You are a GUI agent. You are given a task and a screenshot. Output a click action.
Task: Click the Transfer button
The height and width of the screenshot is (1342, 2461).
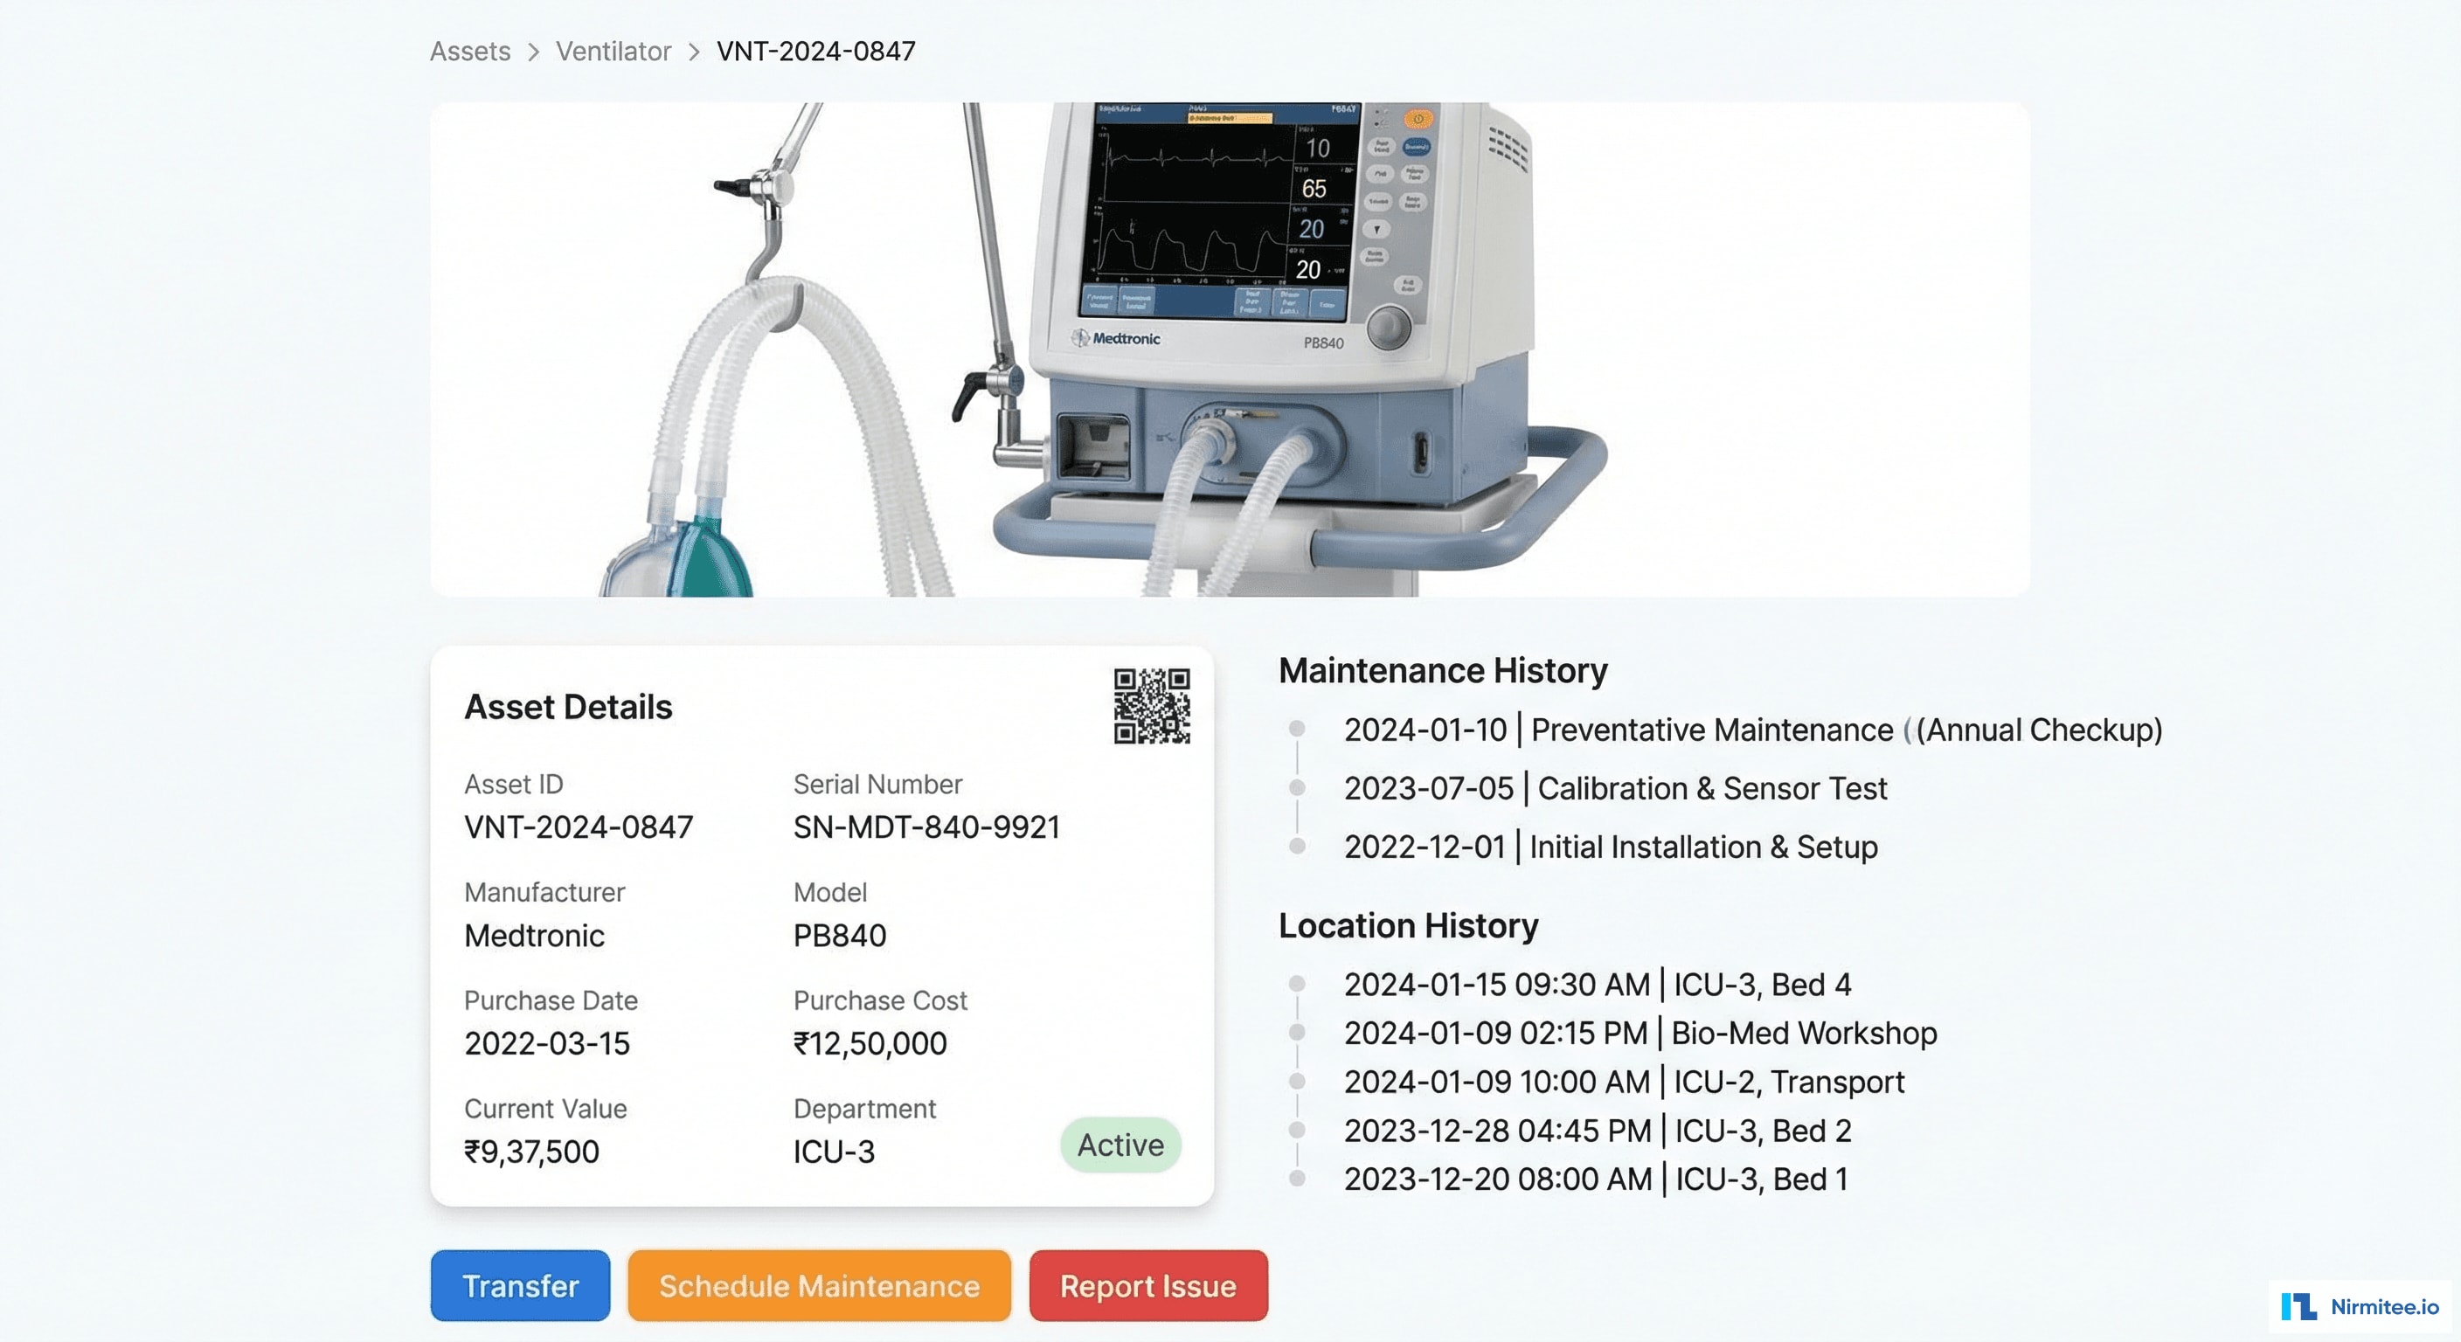(x=520, y=1285)
